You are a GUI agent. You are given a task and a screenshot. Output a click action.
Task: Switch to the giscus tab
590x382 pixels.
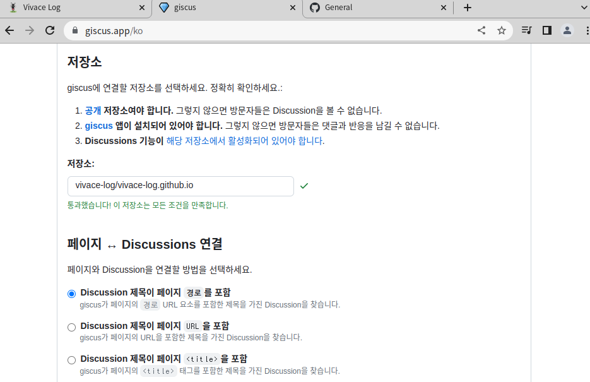(x=227, y=8)
